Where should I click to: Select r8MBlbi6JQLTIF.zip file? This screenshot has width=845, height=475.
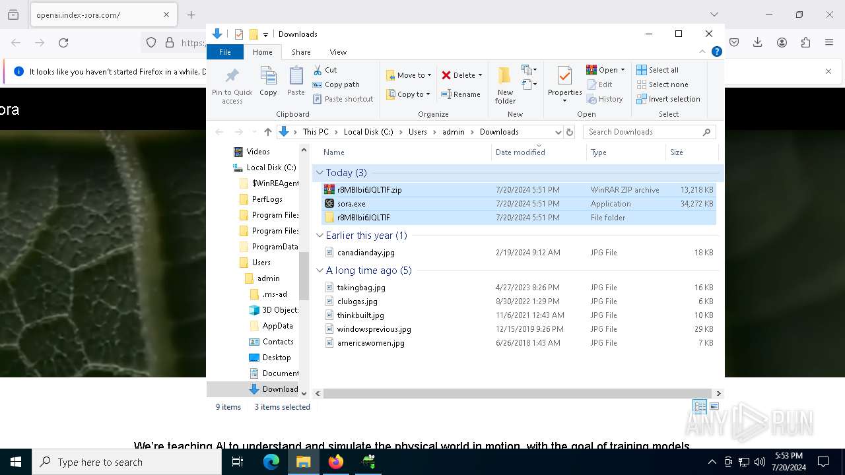(518, 190)
